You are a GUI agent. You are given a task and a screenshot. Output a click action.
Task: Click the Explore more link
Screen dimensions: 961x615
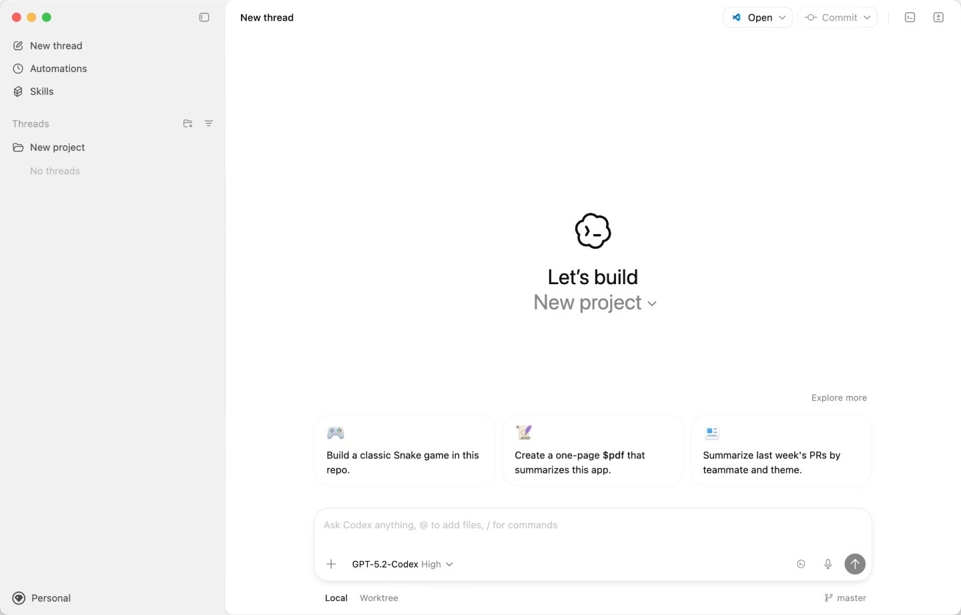839,398
